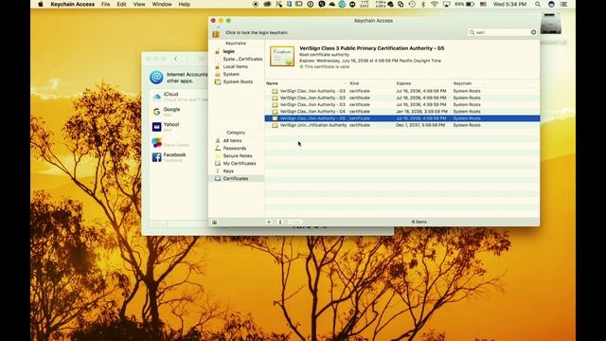This screenshot has width=606, height=341.
Task: Sort the list by Expires column
Action: point(422,83)
